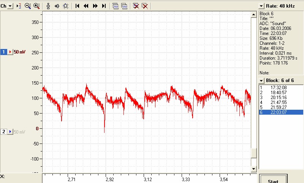Open the Block: 6 of 6 dropdown arrow
Viewport: 304px width, 183px height.
261,80
